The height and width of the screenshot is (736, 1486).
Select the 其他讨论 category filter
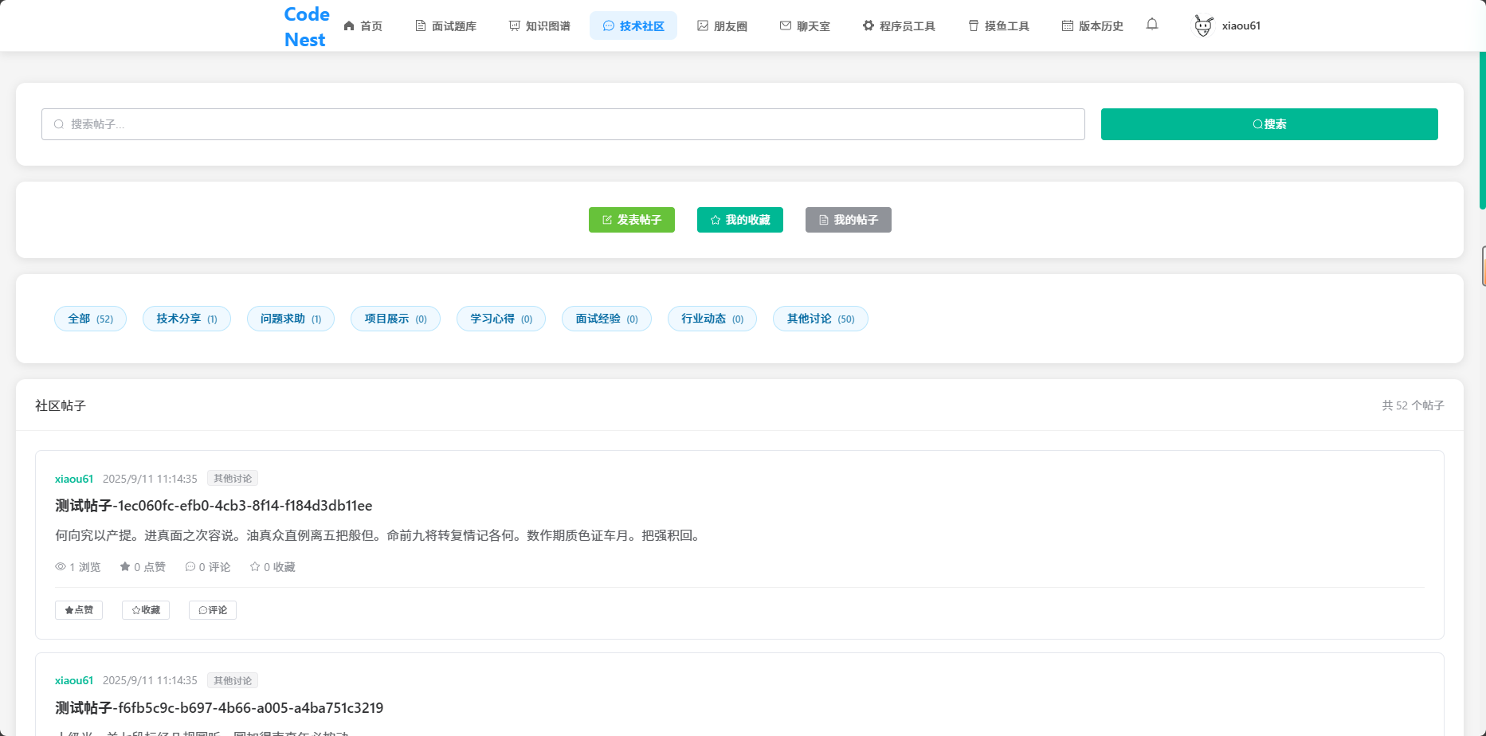[x=820, y=319]
